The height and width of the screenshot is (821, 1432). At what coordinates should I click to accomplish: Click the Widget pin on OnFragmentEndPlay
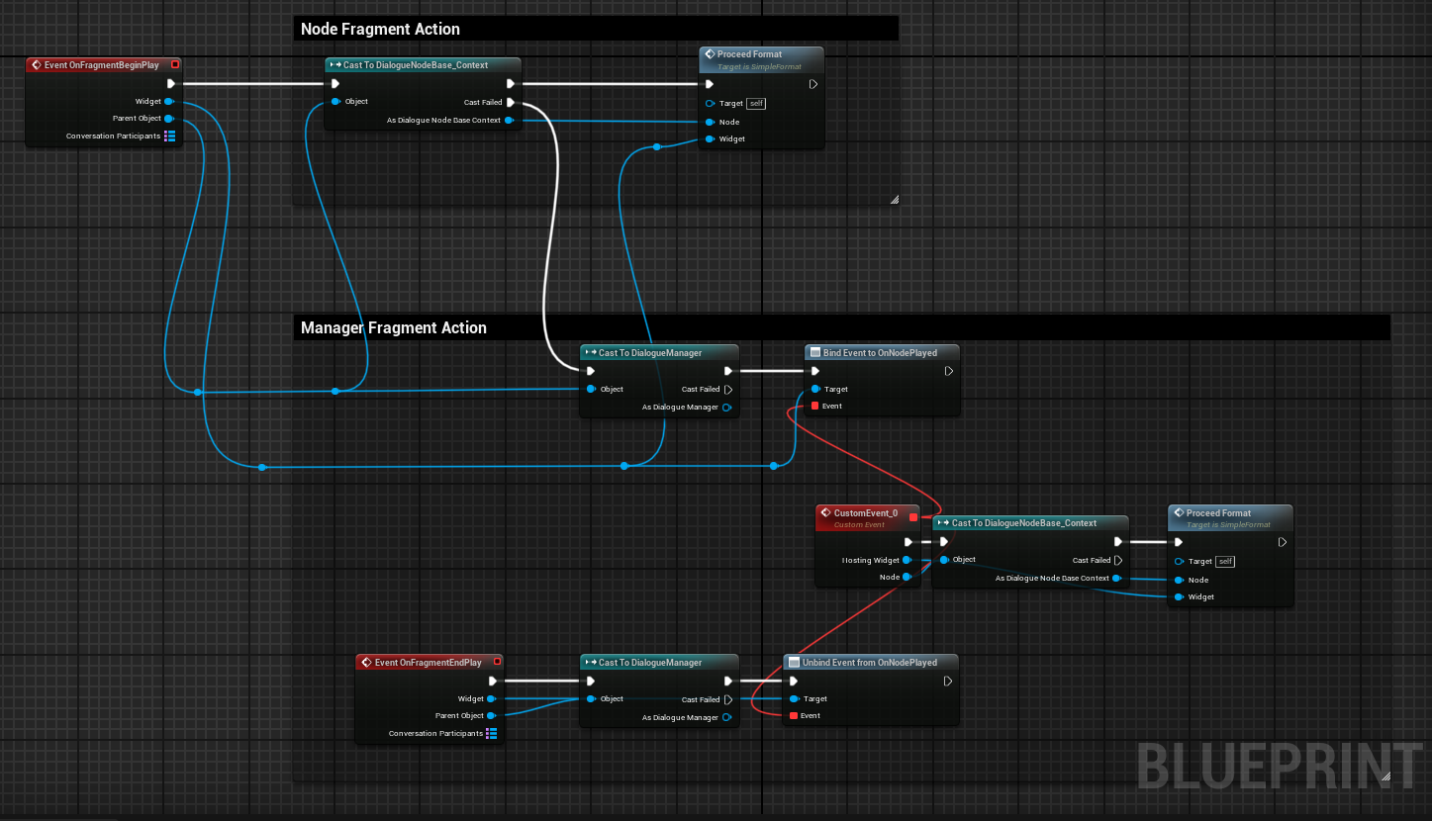click(x=491, y=698)
